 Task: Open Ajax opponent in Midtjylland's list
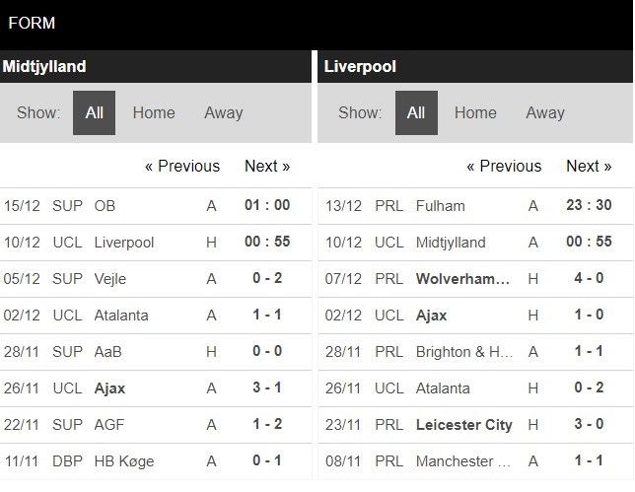pyautogui.click(x=109, y=388)
